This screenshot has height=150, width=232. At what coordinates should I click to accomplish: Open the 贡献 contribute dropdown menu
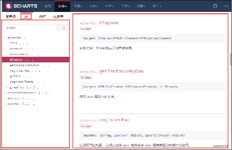click(141, 6)
